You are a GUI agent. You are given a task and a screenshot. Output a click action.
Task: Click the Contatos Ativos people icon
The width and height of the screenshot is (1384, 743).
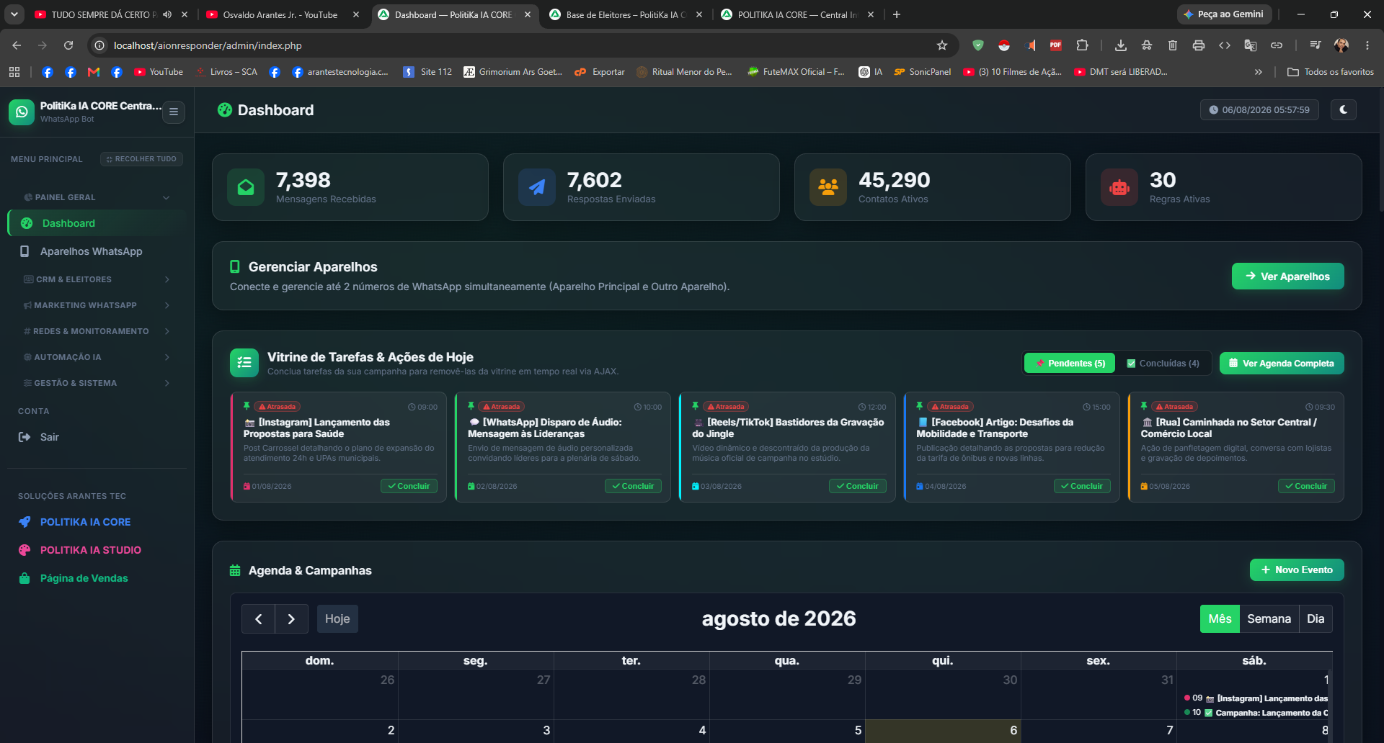point(828,187)
